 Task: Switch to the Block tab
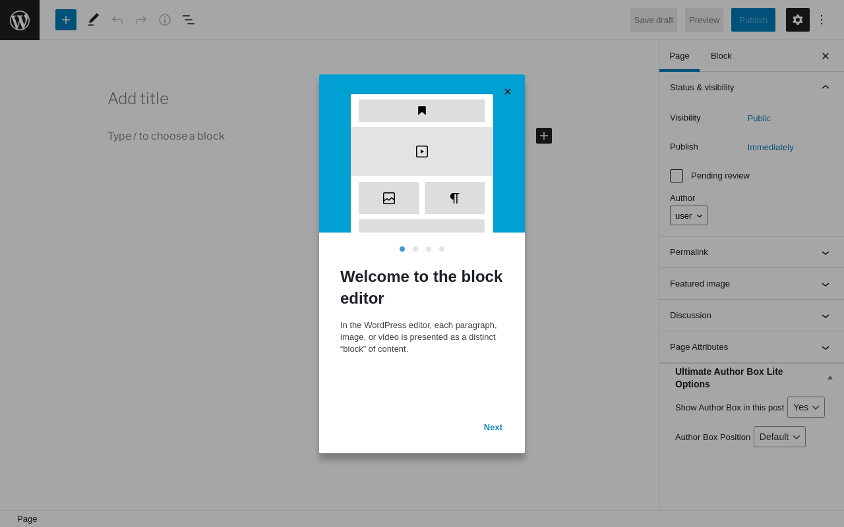[x=721, y=56]
